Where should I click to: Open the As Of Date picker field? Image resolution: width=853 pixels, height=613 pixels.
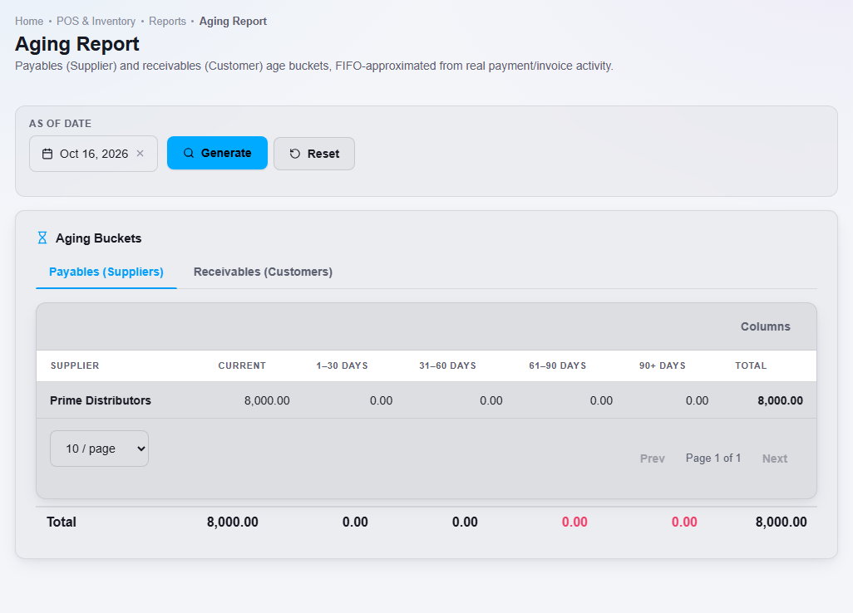coord(93,154)
